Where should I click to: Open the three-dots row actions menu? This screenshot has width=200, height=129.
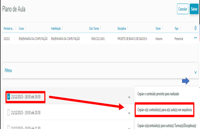(195, 38)
